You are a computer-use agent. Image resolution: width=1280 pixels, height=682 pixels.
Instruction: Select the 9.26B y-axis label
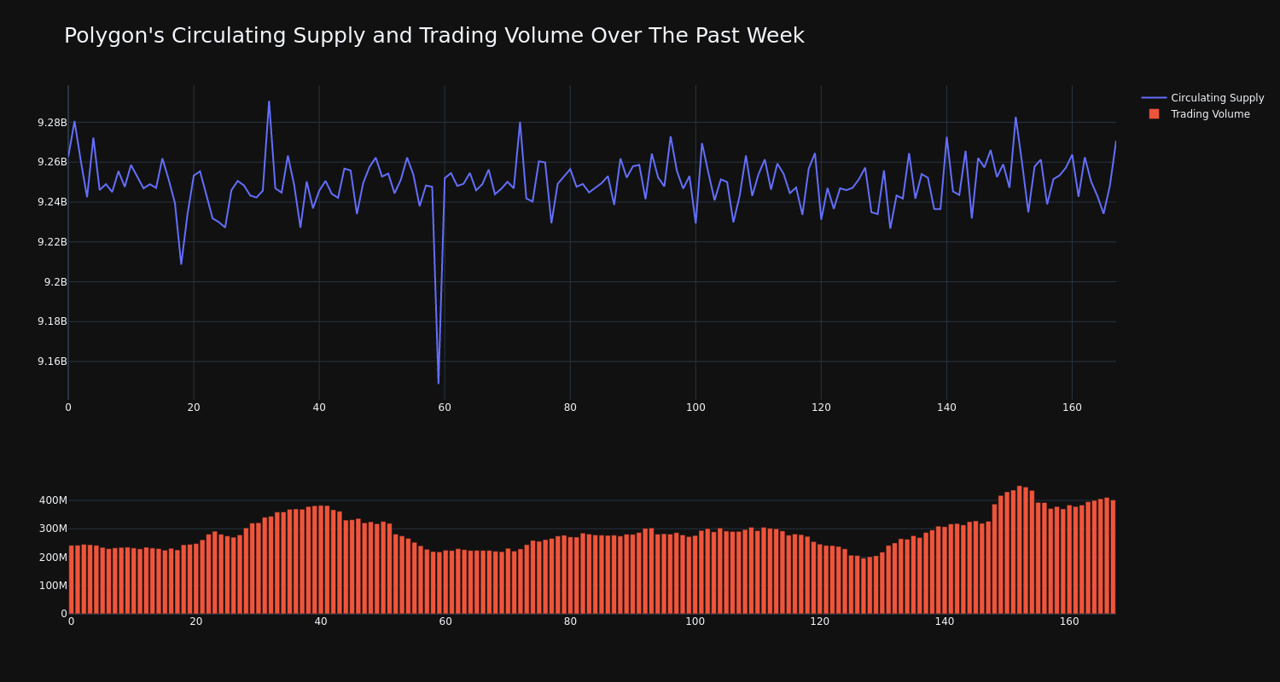(x=52, y=162)
